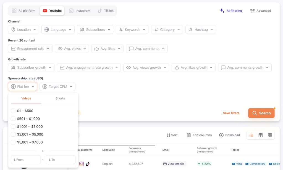Click the $ From input field

click(26, 160)
